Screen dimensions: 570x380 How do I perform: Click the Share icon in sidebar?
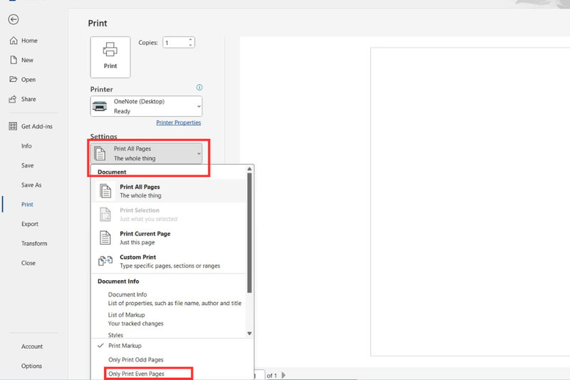(13, 99)
